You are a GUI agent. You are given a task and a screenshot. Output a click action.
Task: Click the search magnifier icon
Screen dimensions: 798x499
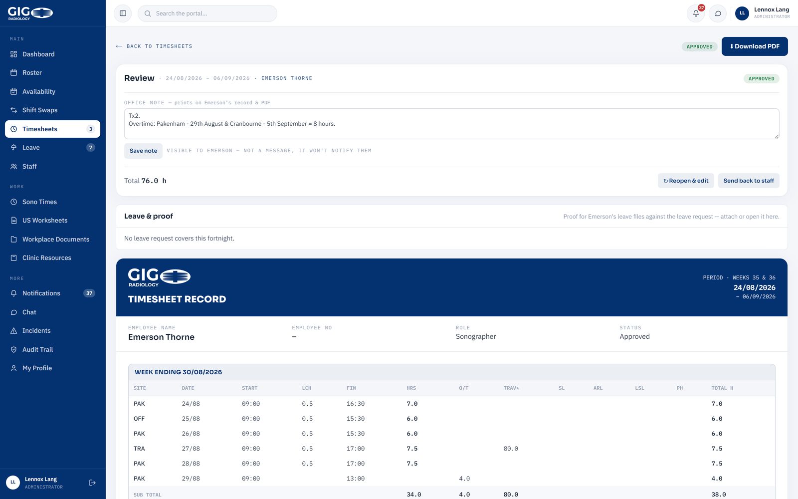pyautogui.click(x=148, y=13)
